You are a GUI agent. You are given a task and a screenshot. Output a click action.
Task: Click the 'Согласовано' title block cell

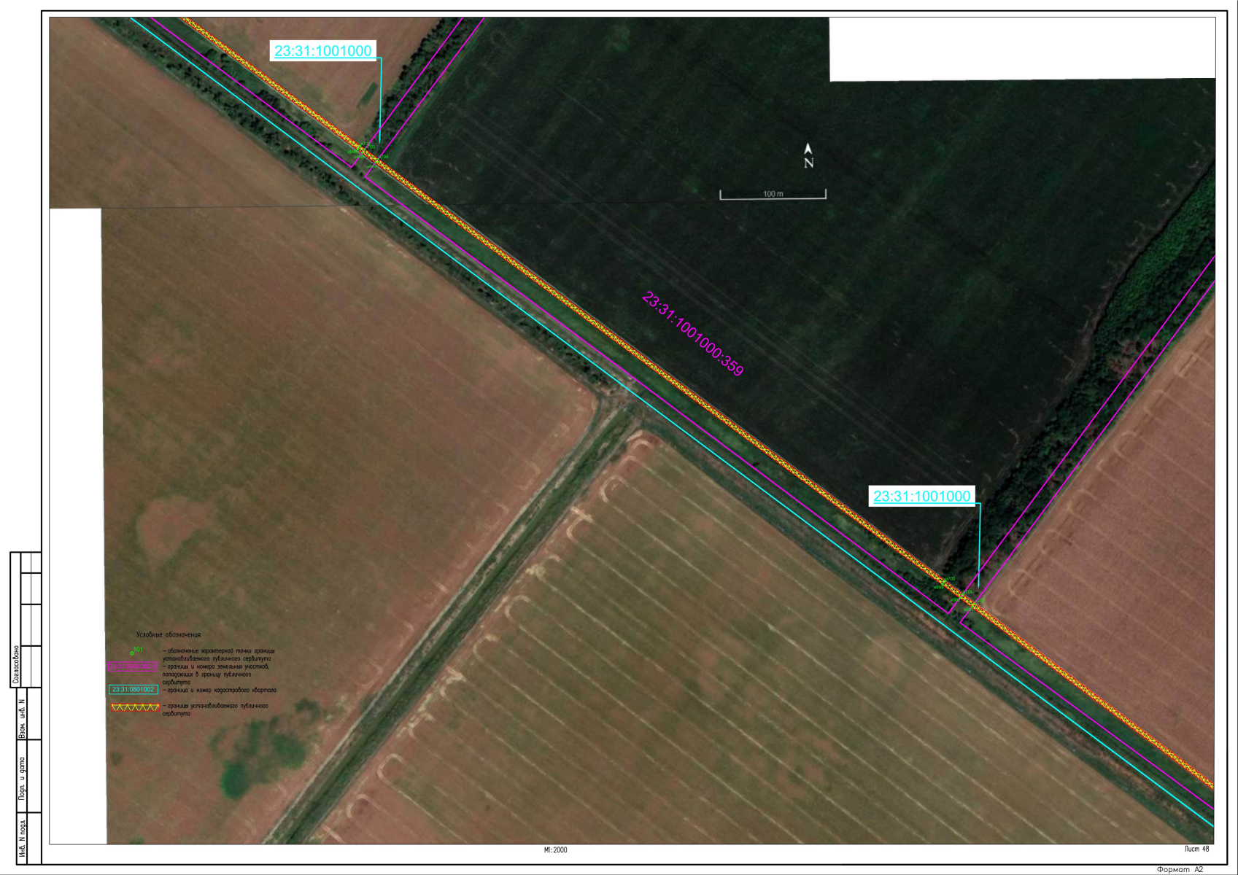(16, 665)
